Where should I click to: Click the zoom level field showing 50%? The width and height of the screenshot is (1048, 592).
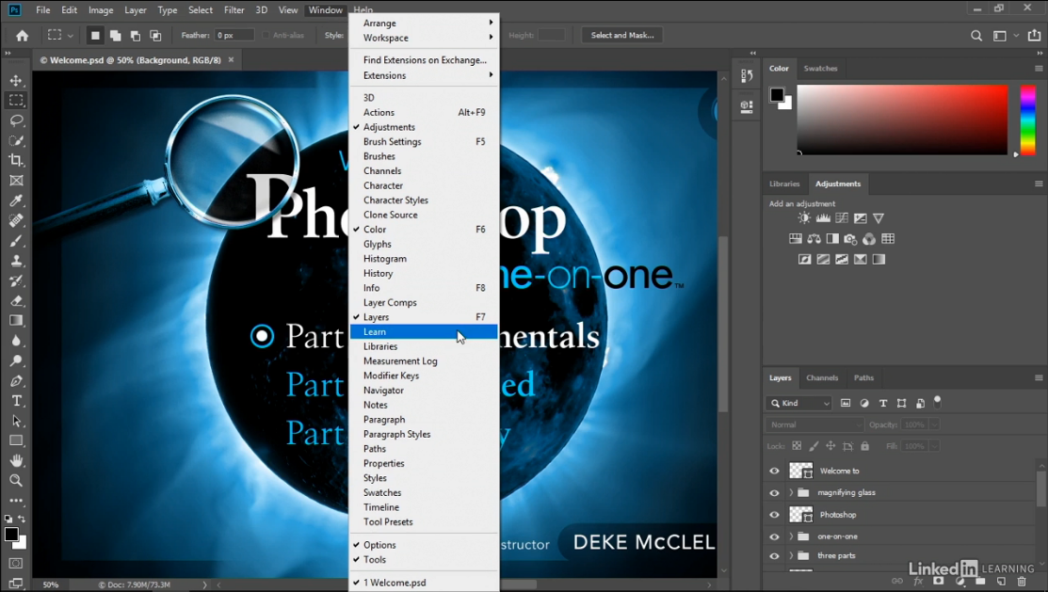(x=51, y=584)
